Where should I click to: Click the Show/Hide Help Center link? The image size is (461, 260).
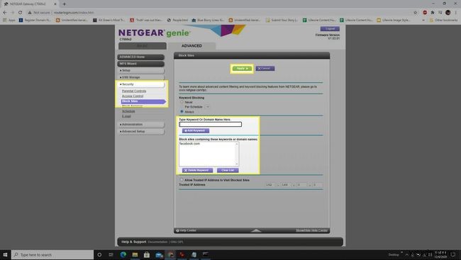[x=311, y=231]
